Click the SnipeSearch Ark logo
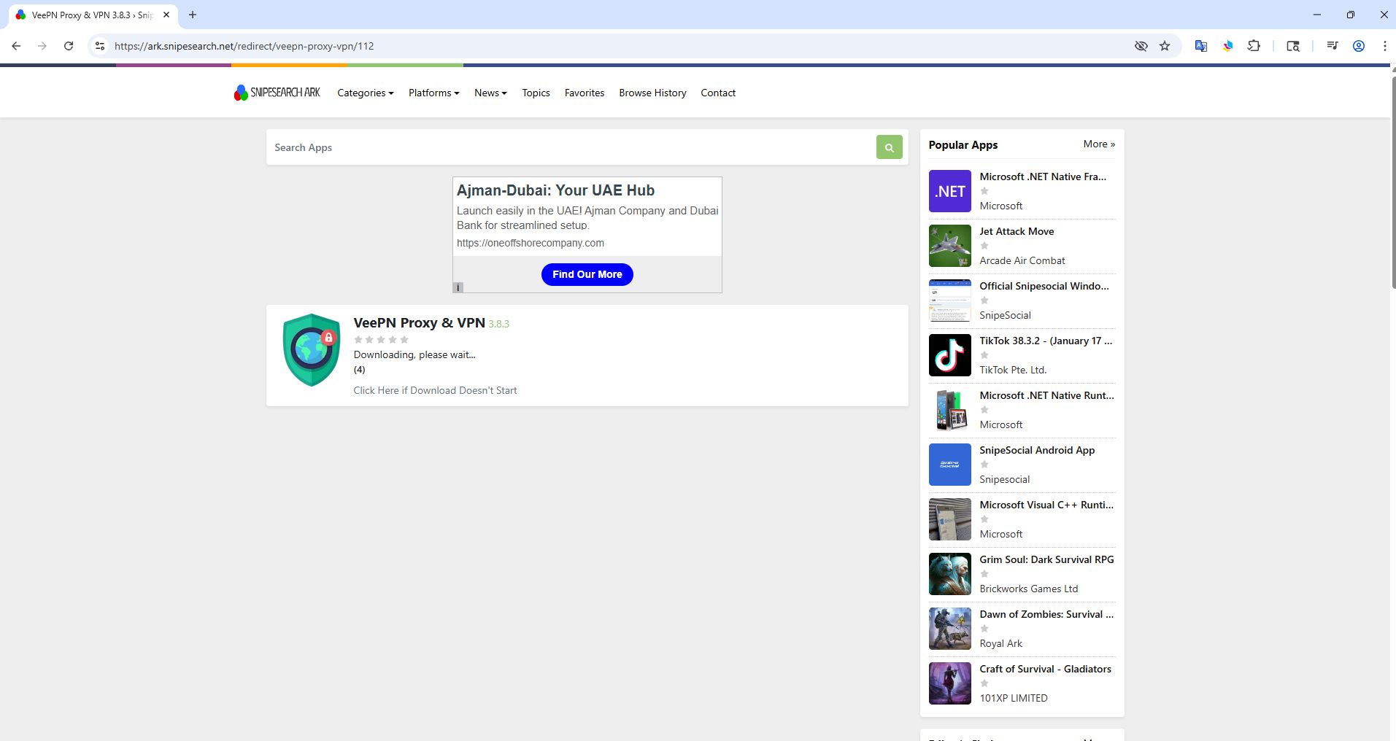The width and height of the screenshot is (1396, 741). (277, 93)
